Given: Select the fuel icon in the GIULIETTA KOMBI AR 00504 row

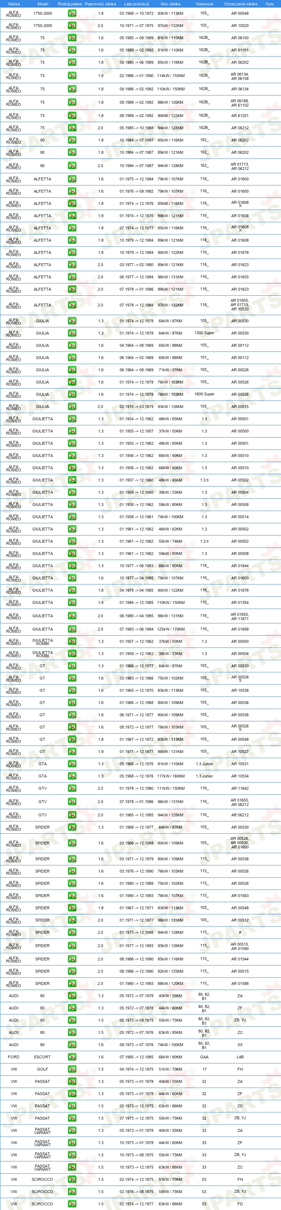Looking at the screenshot, I should [x=72, y=653].
